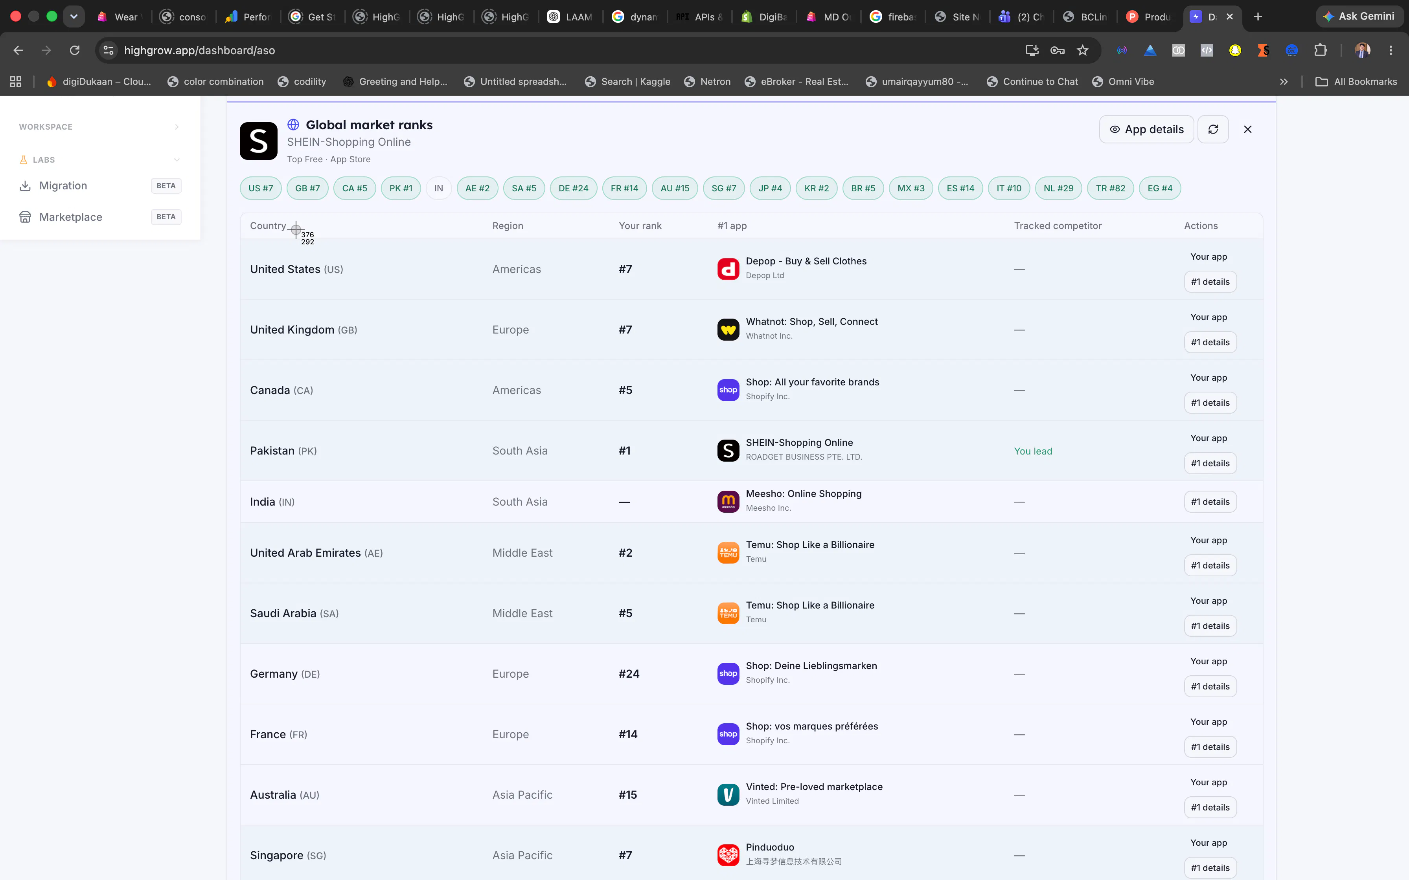Click the Pinduoduo app icon

[x=728, y=855]
